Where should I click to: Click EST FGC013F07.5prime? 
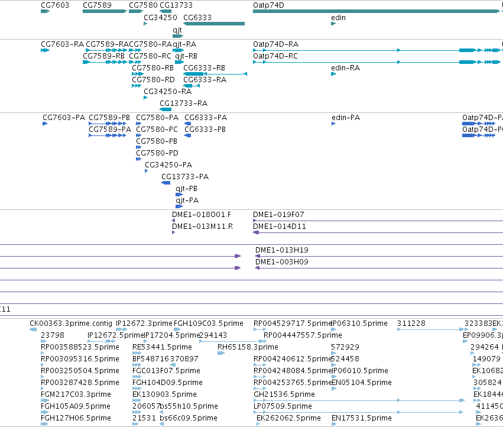[166, 371]
